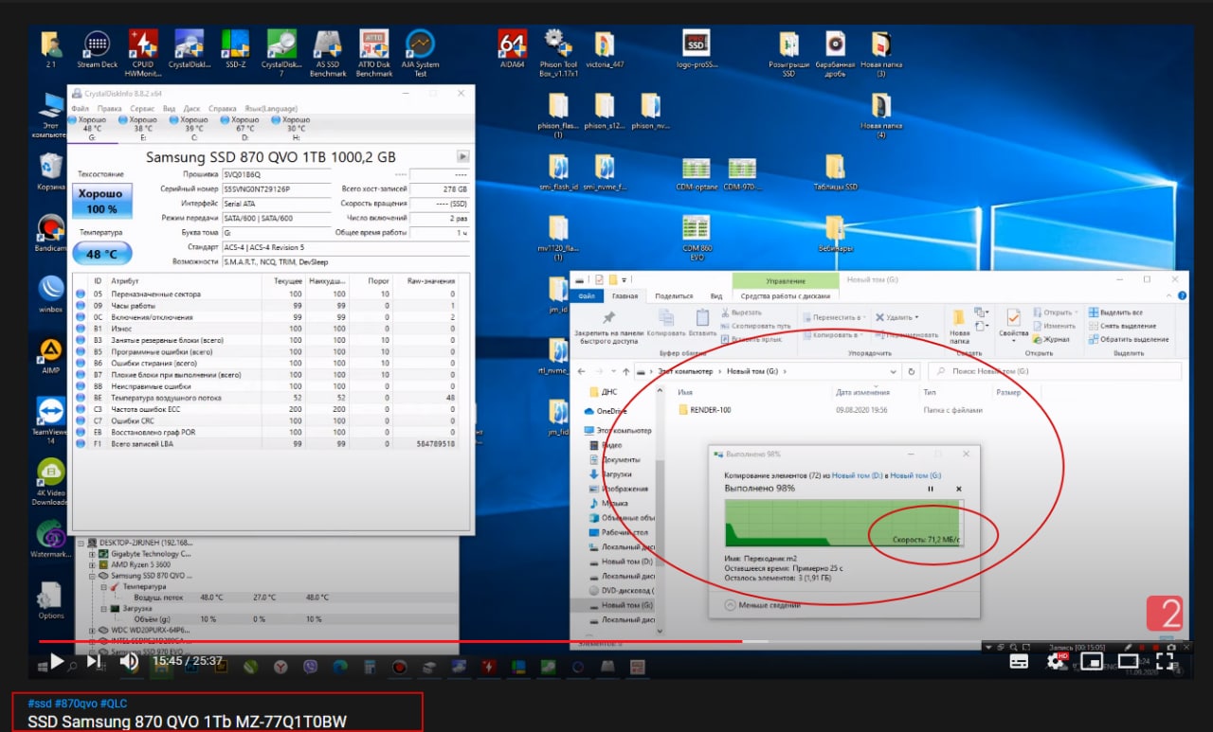The image size is (1213, 732).
Task: Click Закрепить на панели быстрого доступа icon
Action: tap(608, 325)
